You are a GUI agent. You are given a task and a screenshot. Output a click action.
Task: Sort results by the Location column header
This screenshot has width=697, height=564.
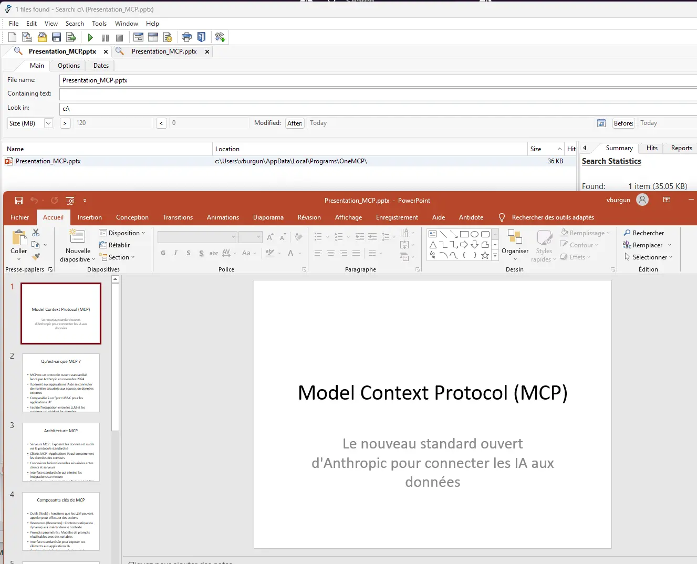pos(370,149)
